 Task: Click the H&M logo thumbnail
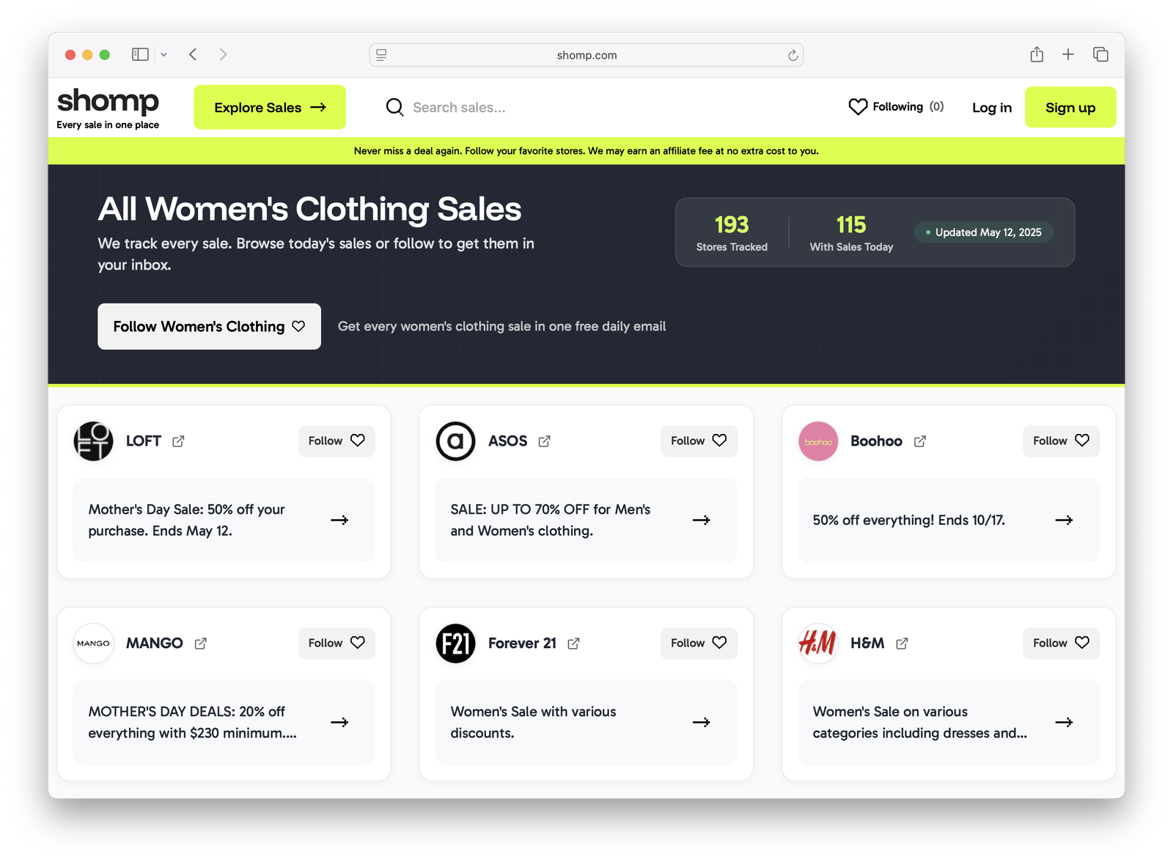(x=818, y=644)
